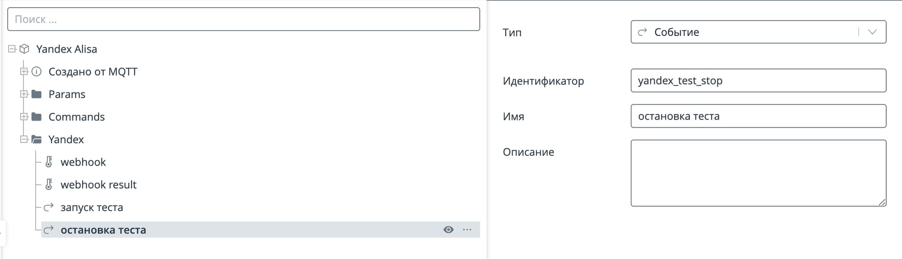Screen dimensions: 902x259
Task: Click the Params folder icon
Action: 37,94
